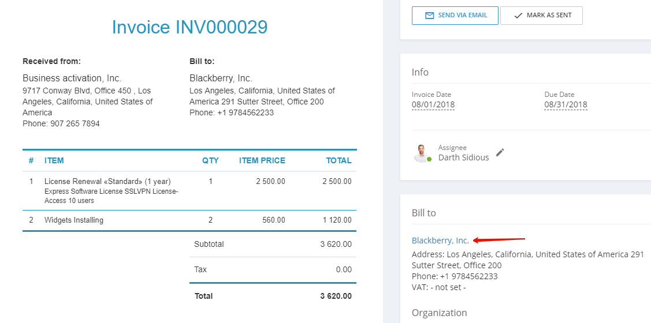Click the sidebar Bill to heading
The height and width of the screenshot is (323, 651).
[424, 213]
